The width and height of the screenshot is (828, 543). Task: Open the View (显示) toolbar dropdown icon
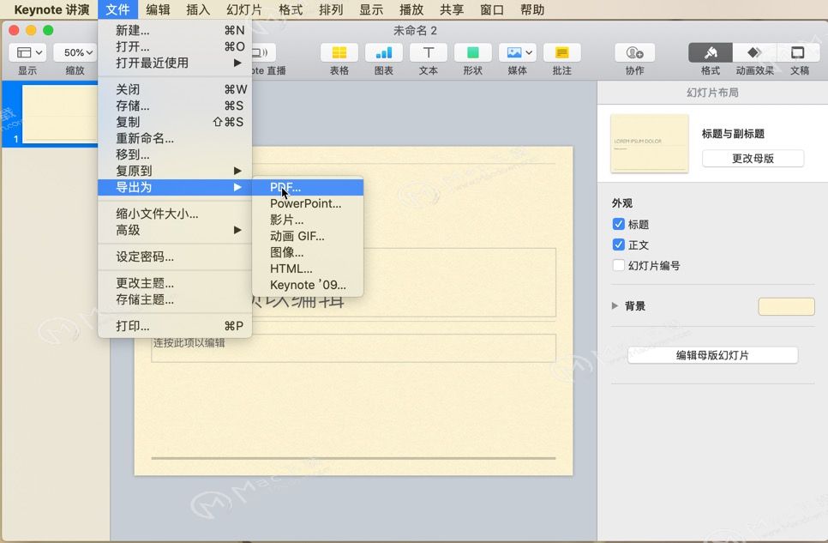[28, 52]
